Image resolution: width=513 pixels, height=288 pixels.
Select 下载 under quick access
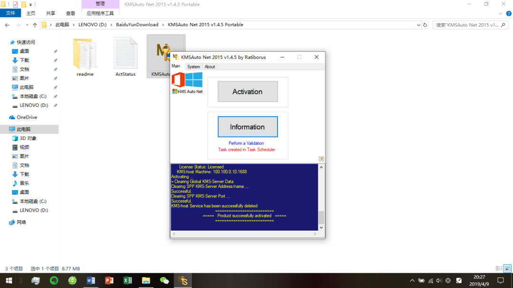(24, 60)
